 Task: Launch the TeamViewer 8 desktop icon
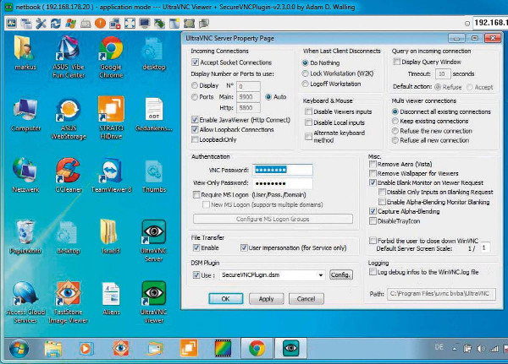(x=112, y=173)
